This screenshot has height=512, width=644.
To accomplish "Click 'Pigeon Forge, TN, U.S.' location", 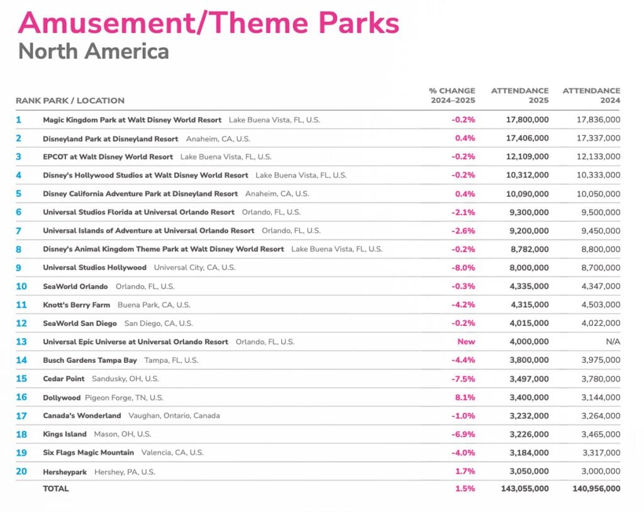I will point(124,398).
